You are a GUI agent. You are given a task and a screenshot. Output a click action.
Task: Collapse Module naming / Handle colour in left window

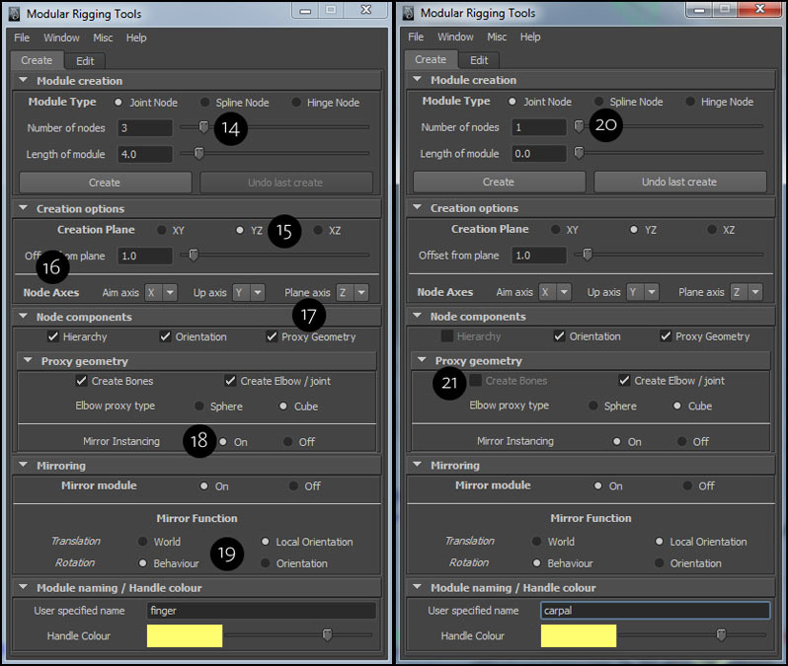(23, 587)
